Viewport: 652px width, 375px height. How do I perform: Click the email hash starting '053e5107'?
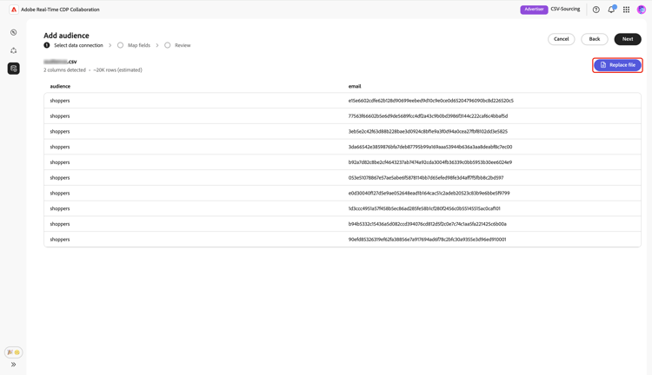coord(426,178)
